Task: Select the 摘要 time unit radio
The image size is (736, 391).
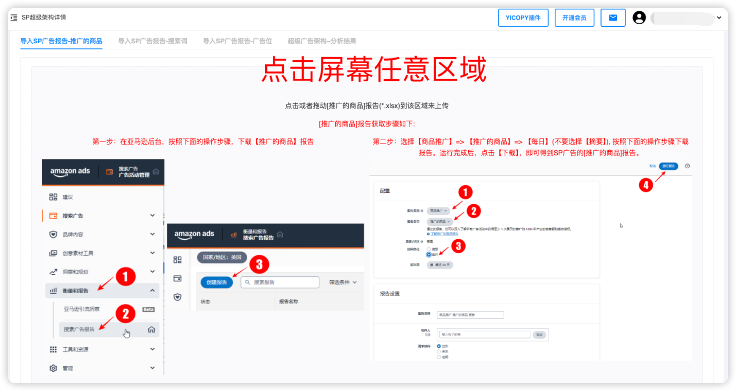Action: tap(429, 249)
